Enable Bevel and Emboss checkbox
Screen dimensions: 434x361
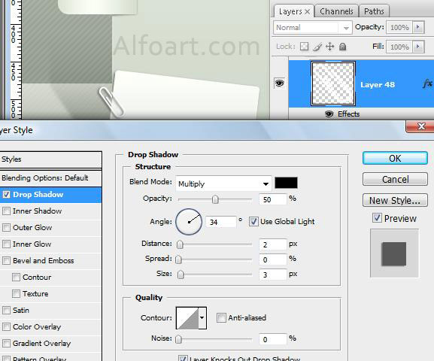pyautogui.click(x=6, y=261)
